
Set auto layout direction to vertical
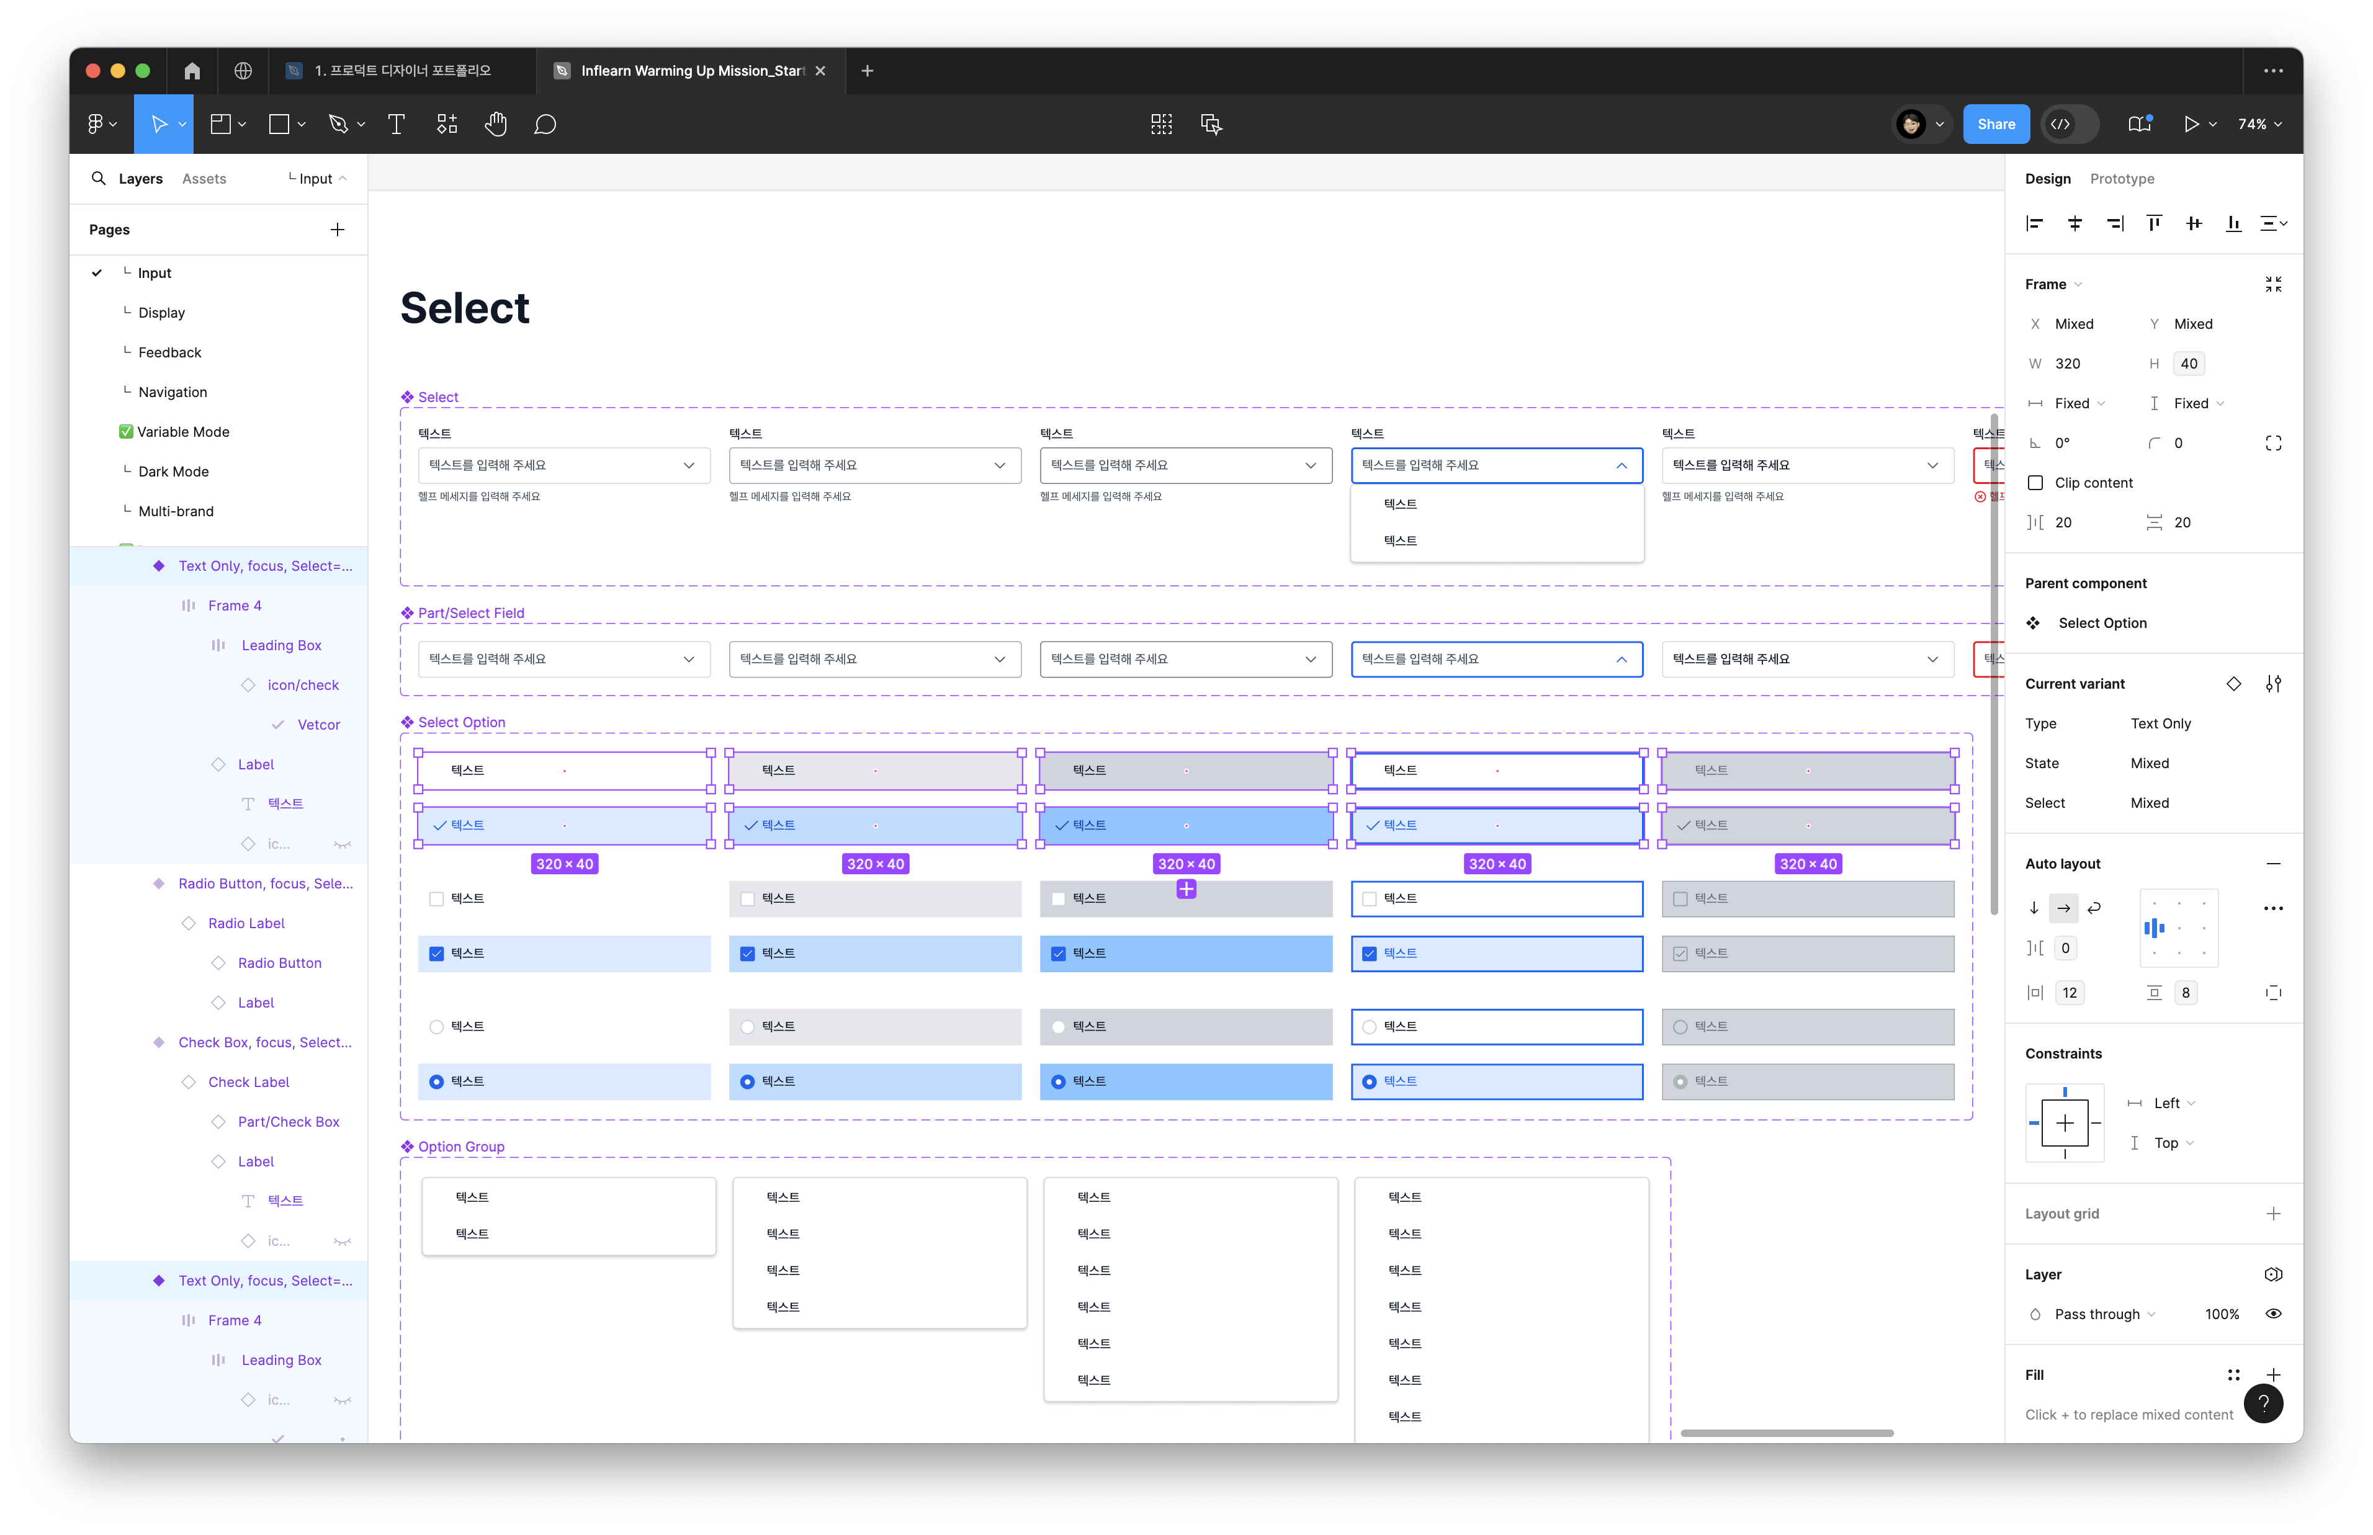tap(2034, 908)
